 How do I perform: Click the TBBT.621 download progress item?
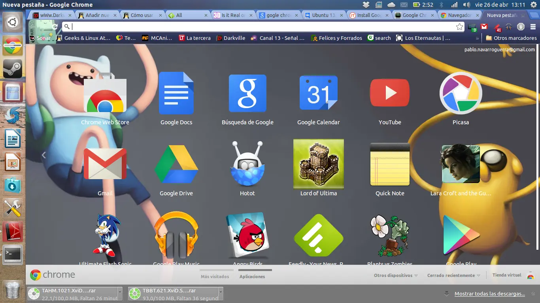point(174,294)
